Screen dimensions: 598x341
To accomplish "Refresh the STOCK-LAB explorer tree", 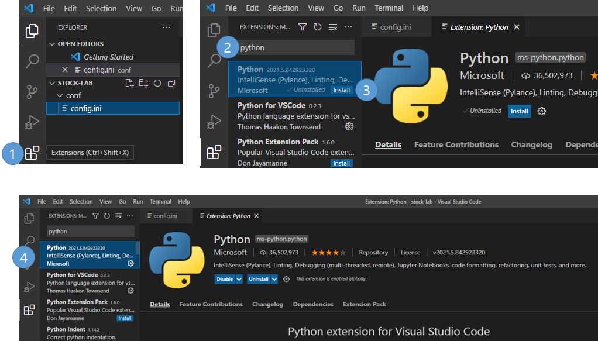I will (157, 83).
